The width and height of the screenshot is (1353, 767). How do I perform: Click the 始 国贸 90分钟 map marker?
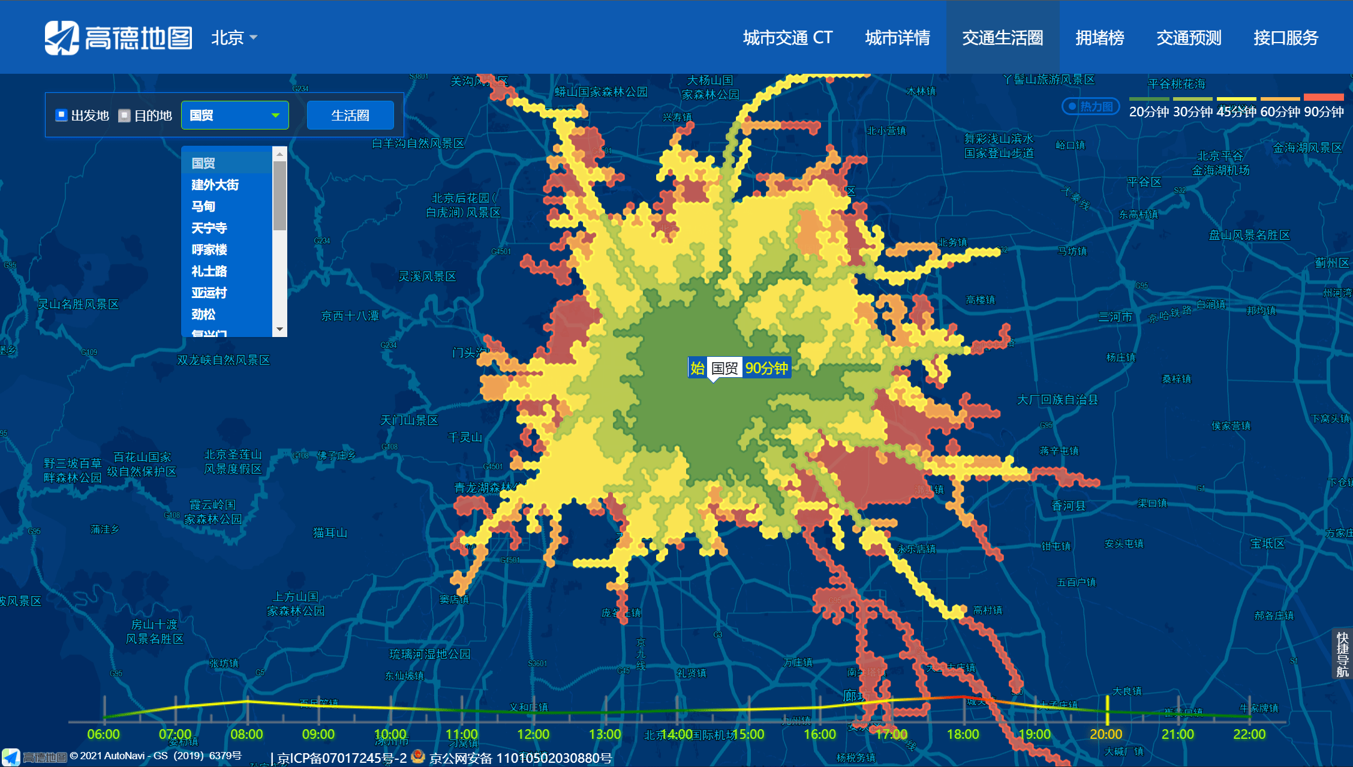point(739,368)
